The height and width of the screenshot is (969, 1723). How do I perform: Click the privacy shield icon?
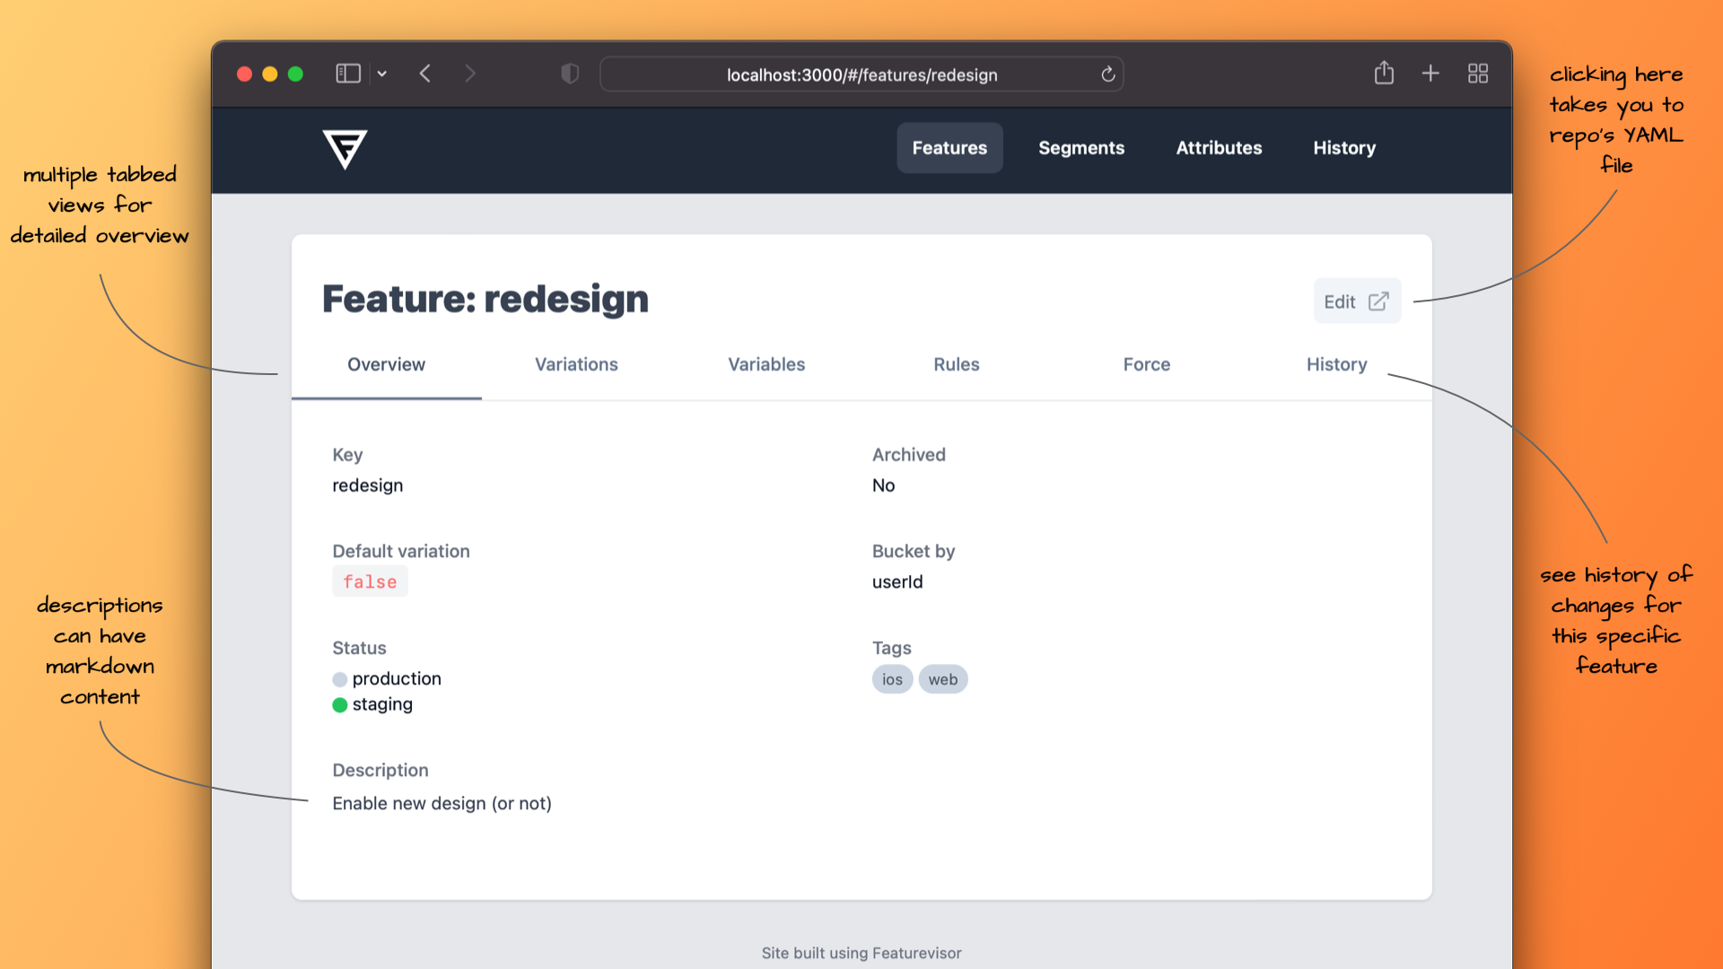point(570,74)
